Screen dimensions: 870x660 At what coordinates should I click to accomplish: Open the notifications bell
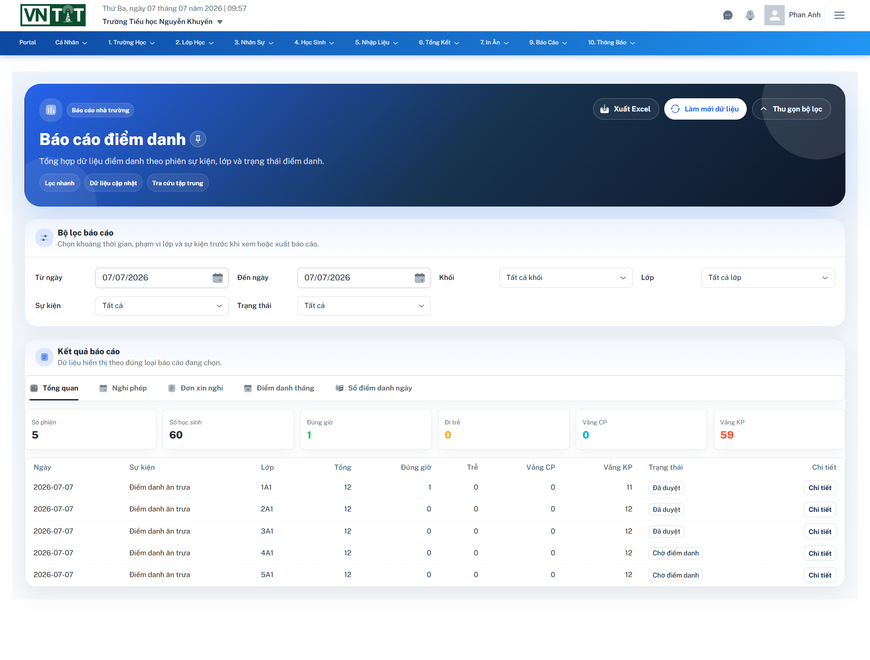750,15
